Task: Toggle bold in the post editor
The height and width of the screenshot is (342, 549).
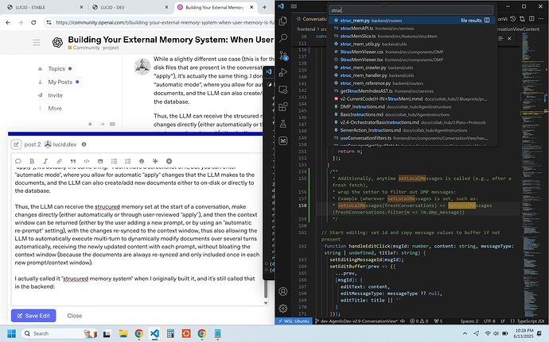Action: pyautogui.click(x=32, y=161)
